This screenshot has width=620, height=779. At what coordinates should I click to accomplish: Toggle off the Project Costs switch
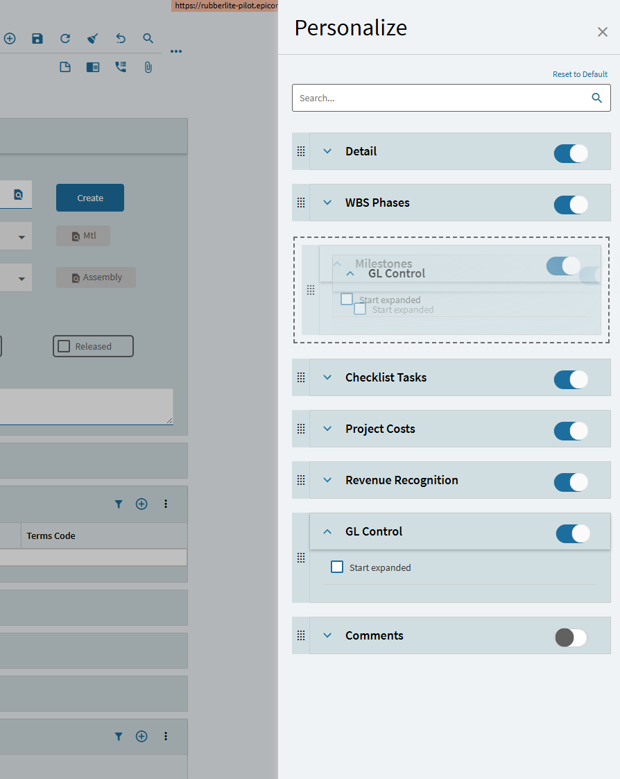571,431
